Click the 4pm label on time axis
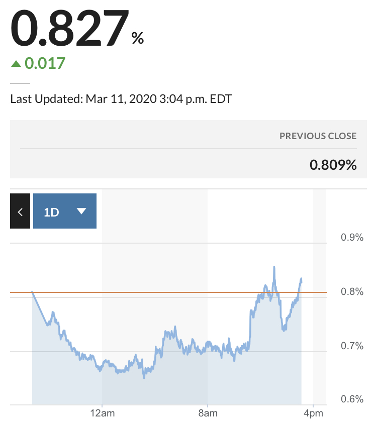The image size is (371, 425). (x=313, y=414)
